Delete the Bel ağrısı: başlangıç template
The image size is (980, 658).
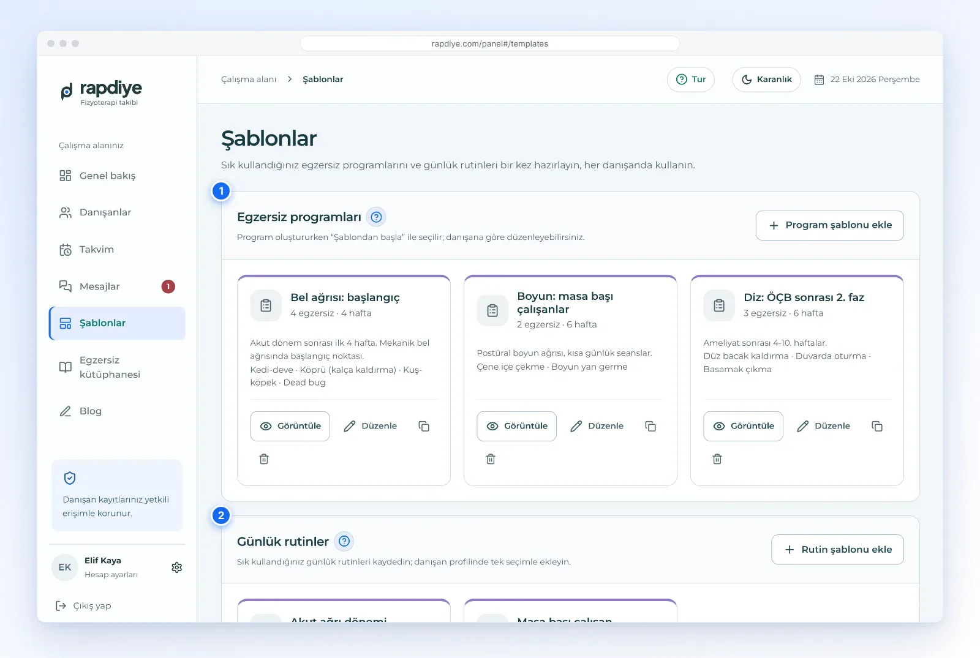click(x=264, y=459)
